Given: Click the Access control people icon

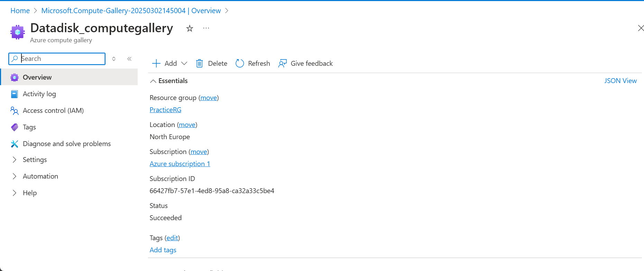Looking at the screenshot, I should click(15, 111).
